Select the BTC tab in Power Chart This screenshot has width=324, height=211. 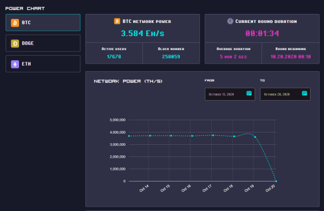point(43,23)
